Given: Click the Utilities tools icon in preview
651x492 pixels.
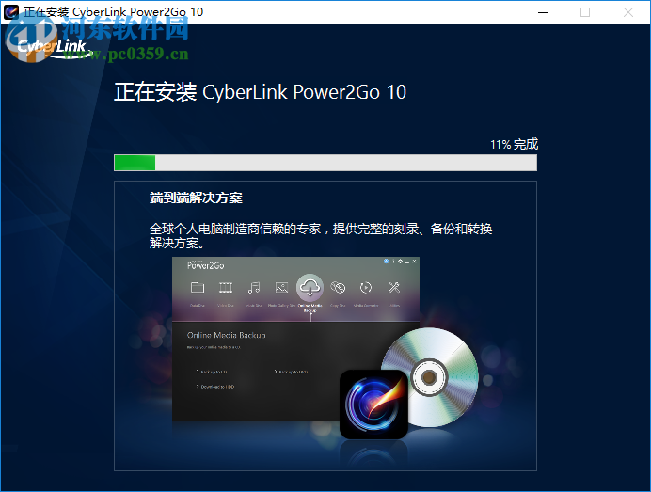Looking at the screenshot, I should click(x=394, y=287).
